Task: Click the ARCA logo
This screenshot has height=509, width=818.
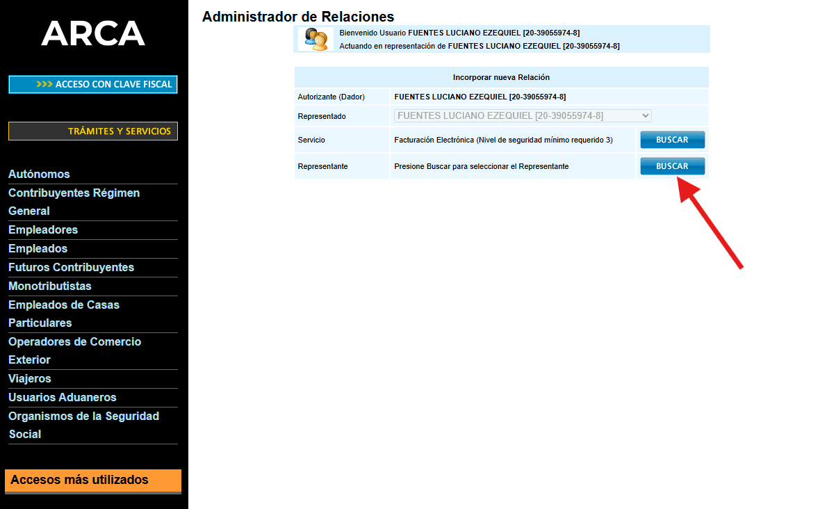Action: point(93,33)
